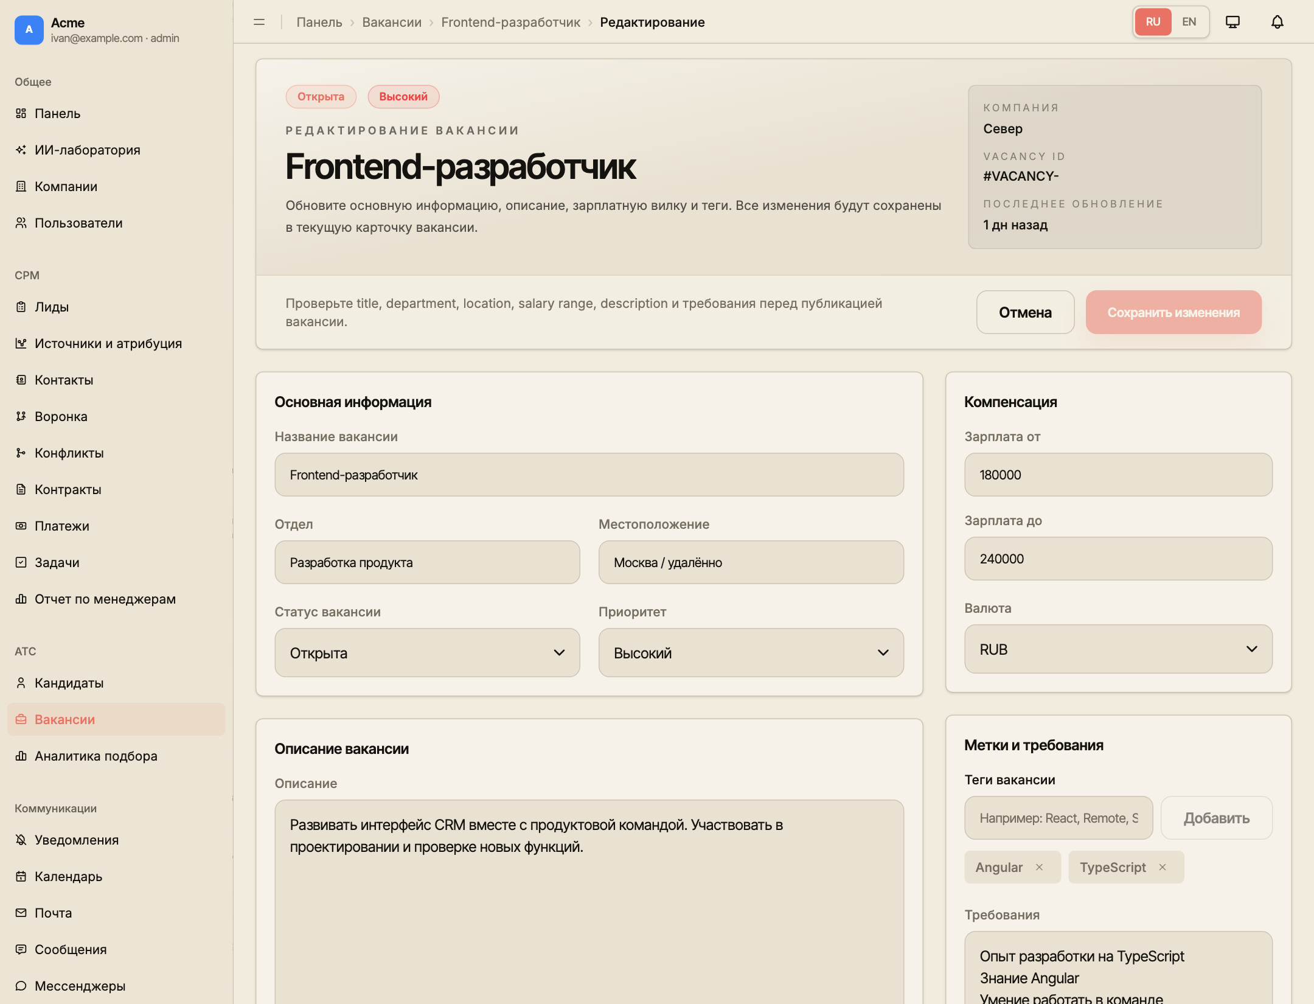Click the Платежи banknote icon
The width and height of the screenshot is (1314, 1004).
tap(21, 526)
